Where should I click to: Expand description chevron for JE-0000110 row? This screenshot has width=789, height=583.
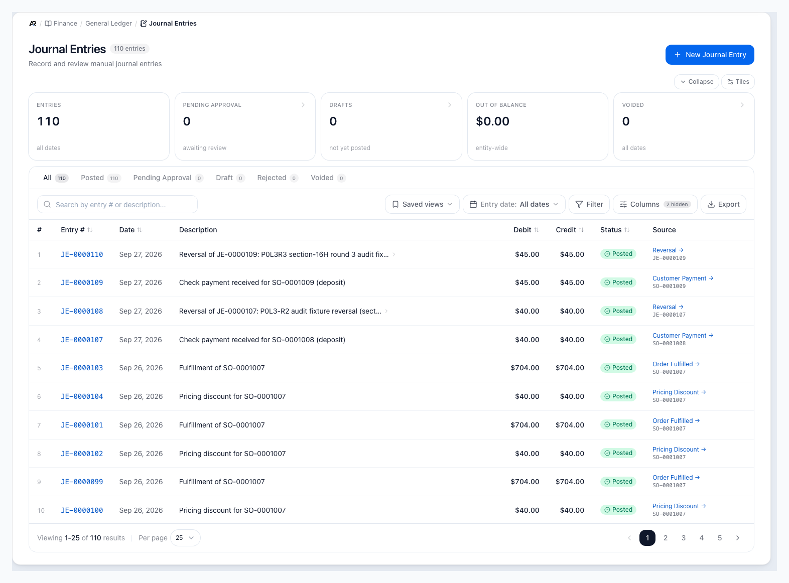click(394, 254)
